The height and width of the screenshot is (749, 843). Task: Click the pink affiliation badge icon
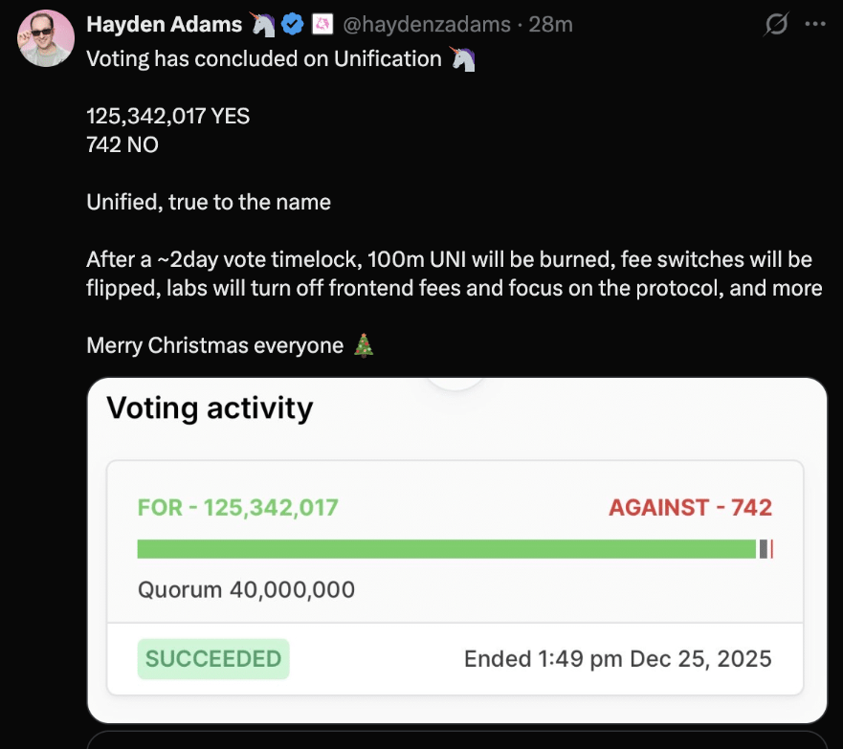(322, 25)
